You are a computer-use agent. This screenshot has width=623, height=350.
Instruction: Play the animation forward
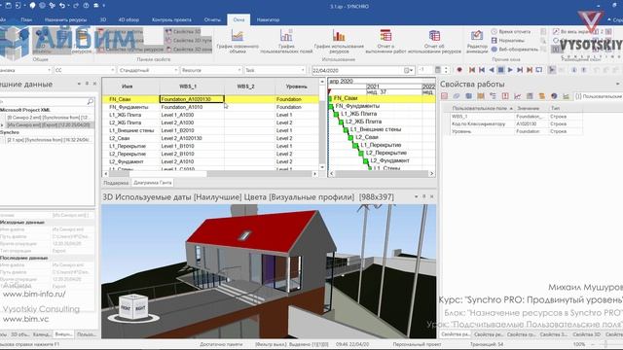click(510, 70)
